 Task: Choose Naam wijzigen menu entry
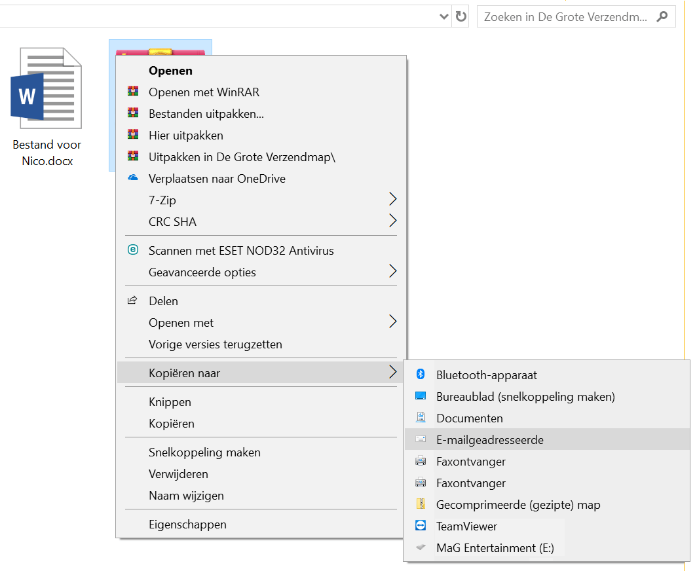tap(186, 496)
